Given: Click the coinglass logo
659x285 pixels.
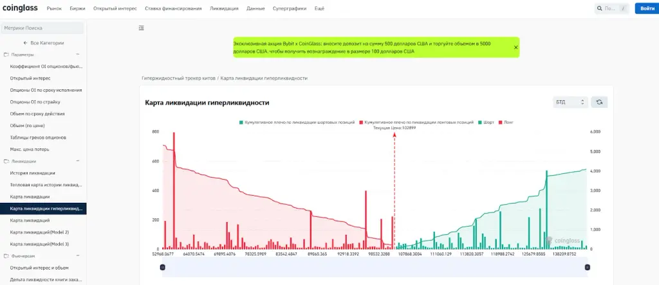Looking at the screenshot, I should (20, 8).
